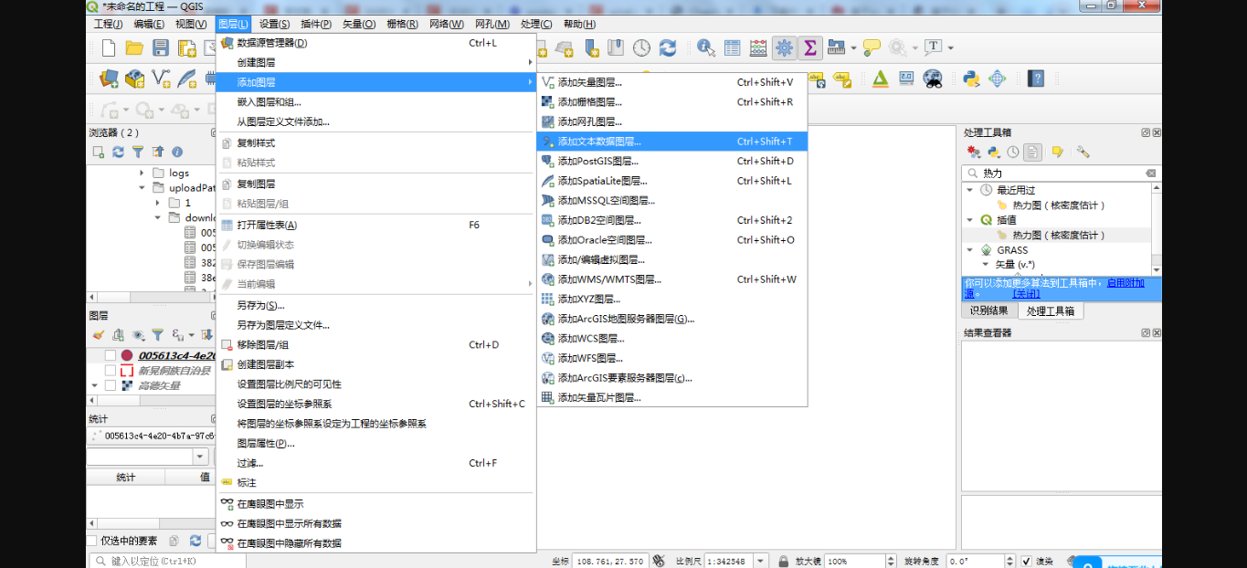Open the attribute table toolbar icon

733,48
